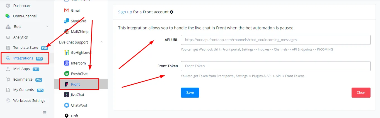Open the Intercom icon entry
The image size is (380, 118).
(66, 63)
